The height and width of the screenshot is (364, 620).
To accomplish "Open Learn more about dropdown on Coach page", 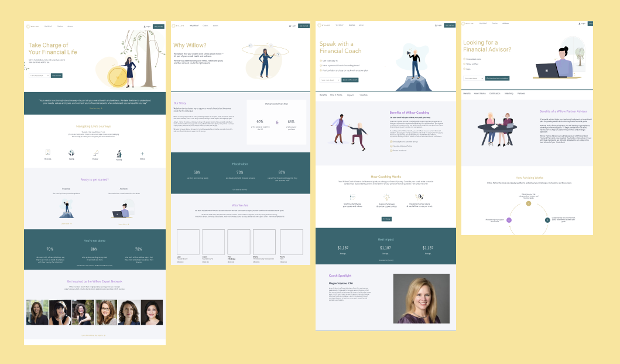I will coord(330,80).
